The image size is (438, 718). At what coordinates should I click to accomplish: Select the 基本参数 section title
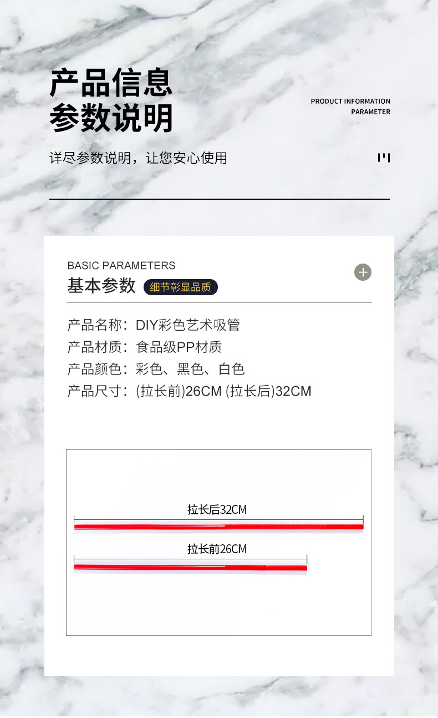101,286
